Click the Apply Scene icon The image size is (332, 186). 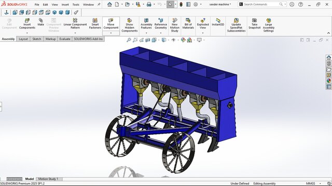coord(189,40)
